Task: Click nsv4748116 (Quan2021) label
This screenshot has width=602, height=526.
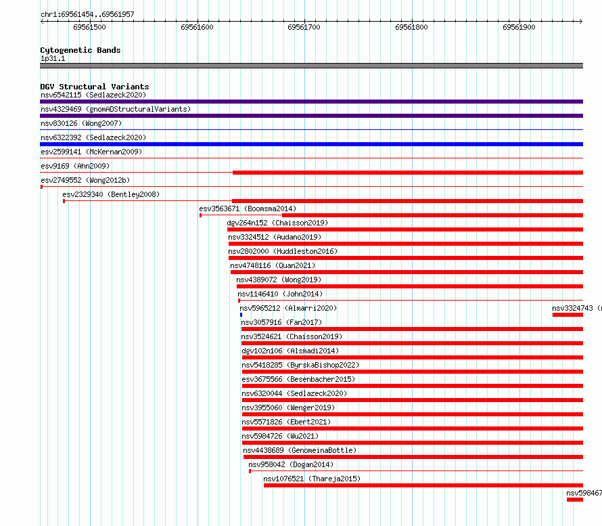Action: (x=273, y=265)
